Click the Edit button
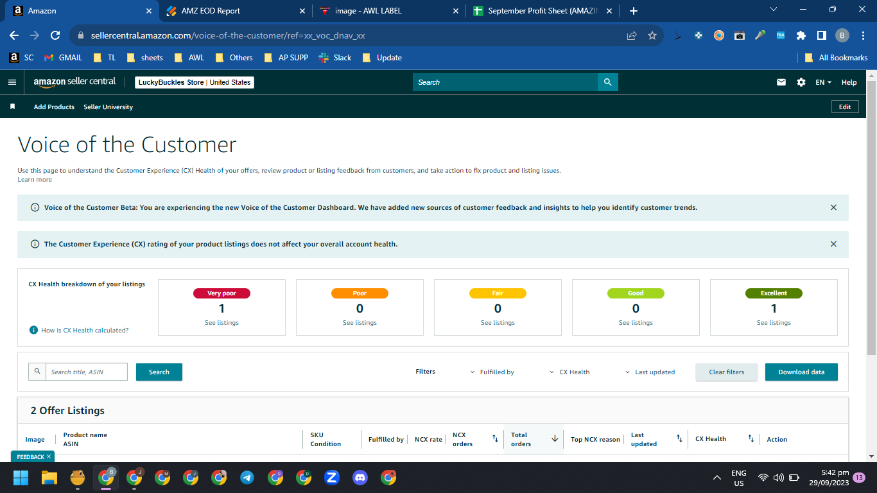877x493 pixels. tap(845, 107)
